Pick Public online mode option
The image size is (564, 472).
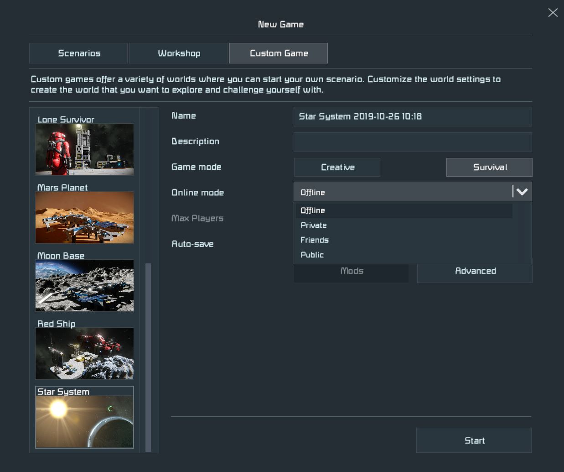[x=404, y=255]
